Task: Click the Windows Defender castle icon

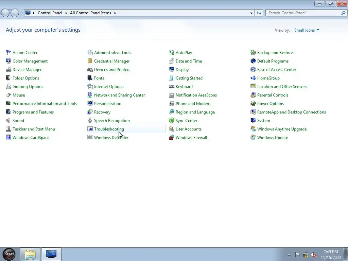Action: click(90, 137)
